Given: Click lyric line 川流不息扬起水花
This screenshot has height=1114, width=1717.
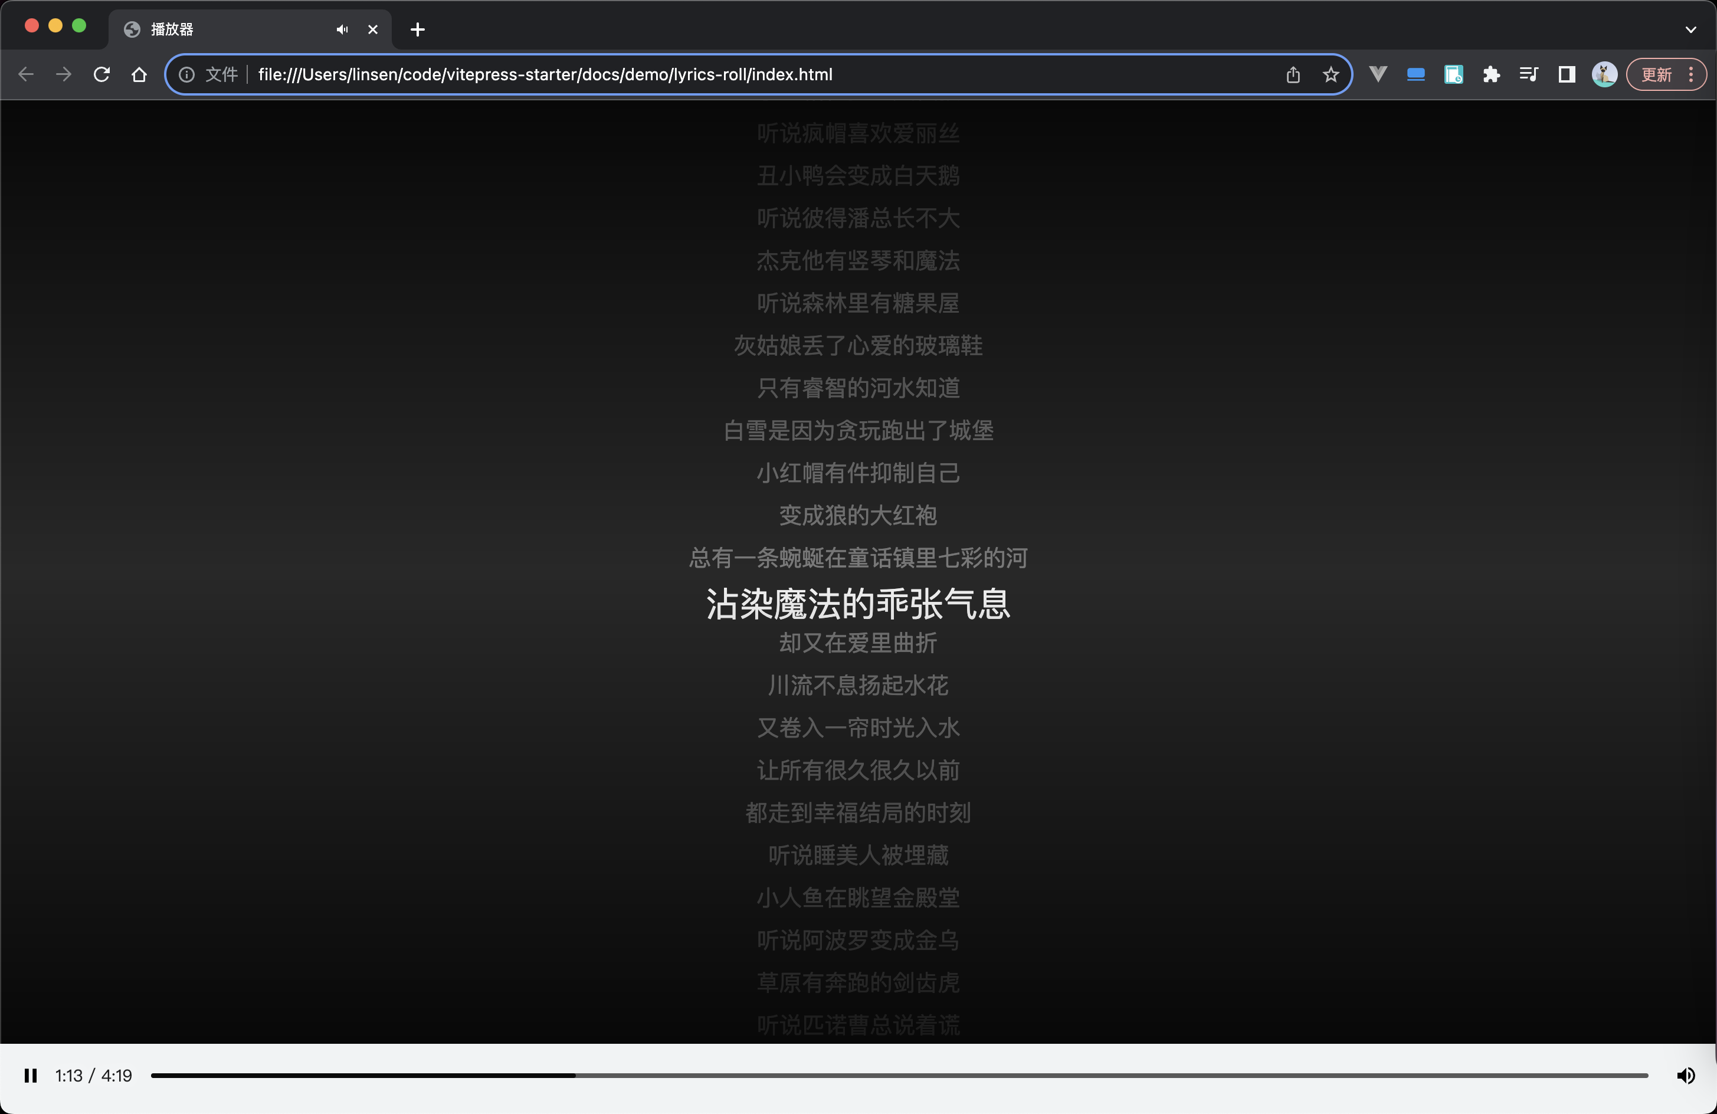Looking at the screenshot, I should (x=858, y=686).
